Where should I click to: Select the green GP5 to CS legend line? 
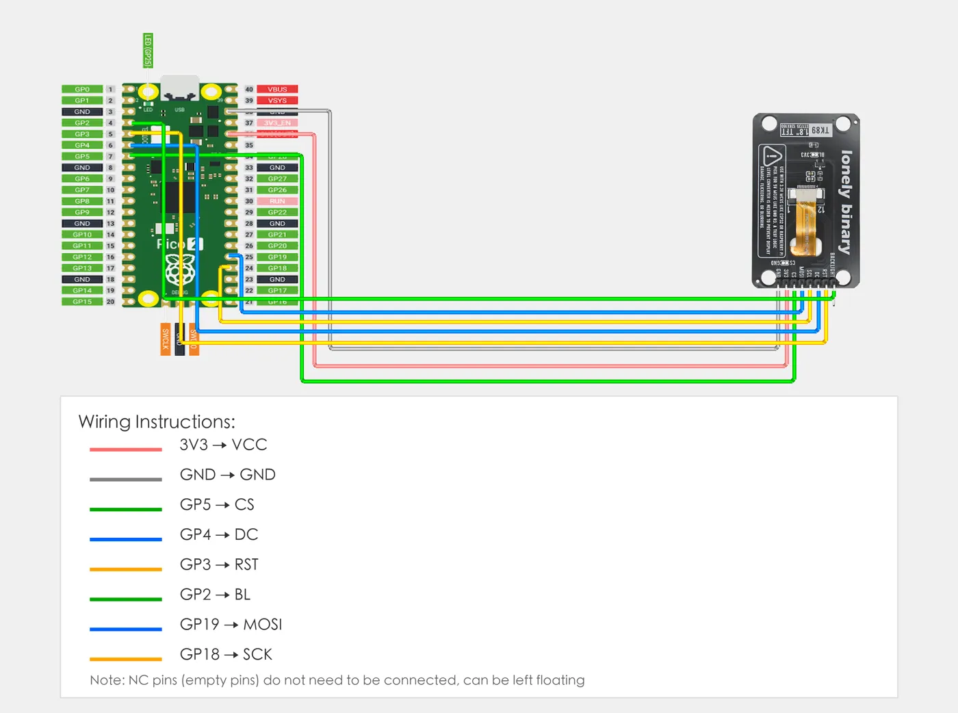click(x=125, y=509)
